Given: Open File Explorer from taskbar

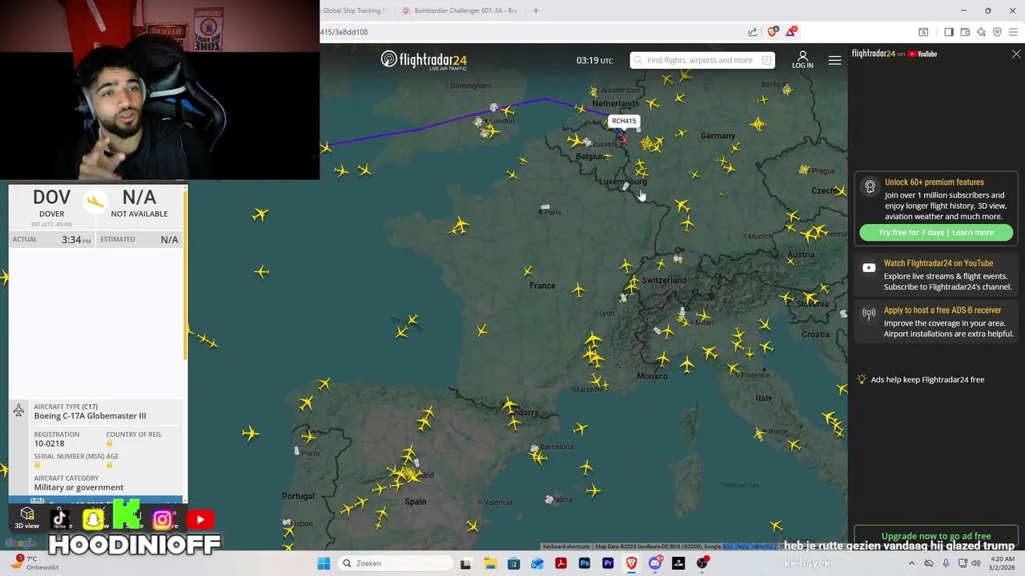Looking at the screenshot, I should 489,563.
